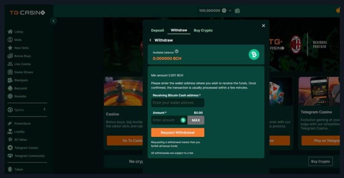Click the token icon beside the top balance
The width and height of the screenshot is (344, 178).
tap(224, 10)
